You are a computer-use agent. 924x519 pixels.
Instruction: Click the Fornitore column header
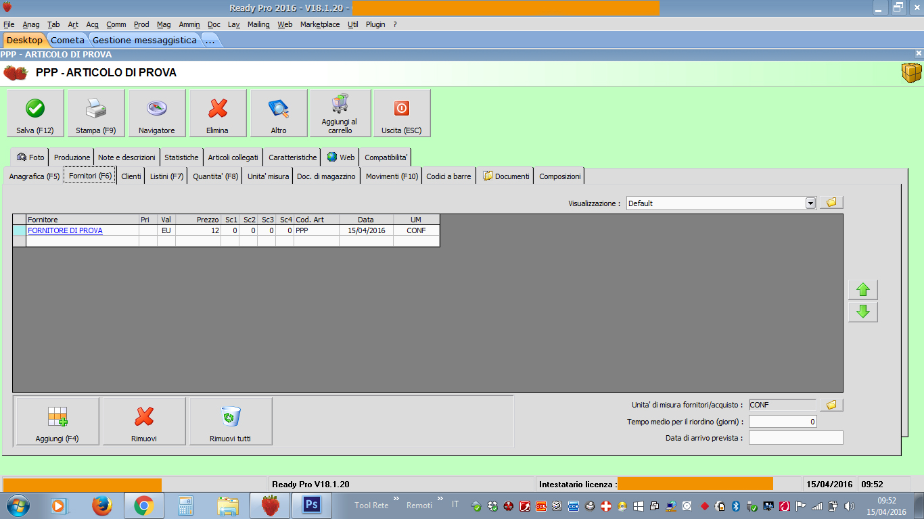tap(83, 220)
